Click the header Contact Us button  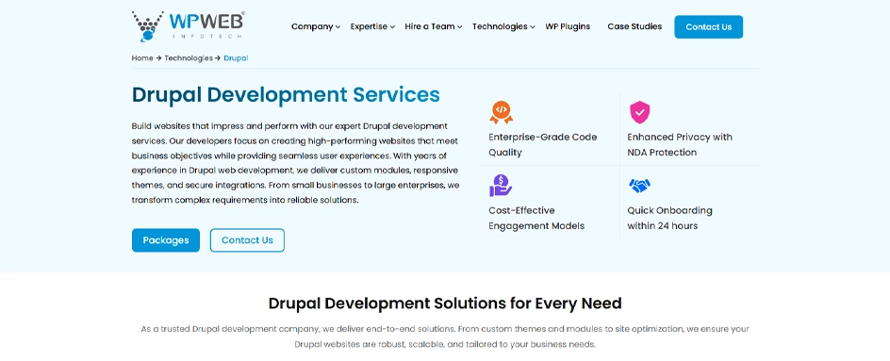point(708,26)
